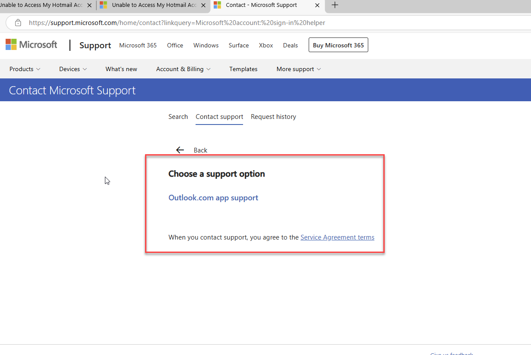
Task: Click the Choose a support option heading
Action: coord(217,174)
